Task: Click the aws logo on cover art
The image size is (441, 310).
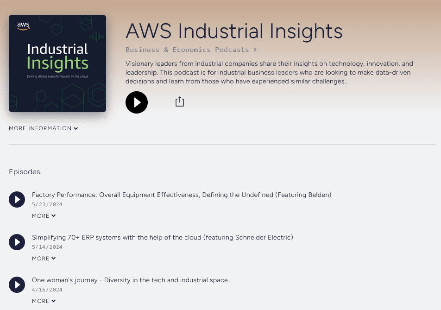Action: (23, 26)
